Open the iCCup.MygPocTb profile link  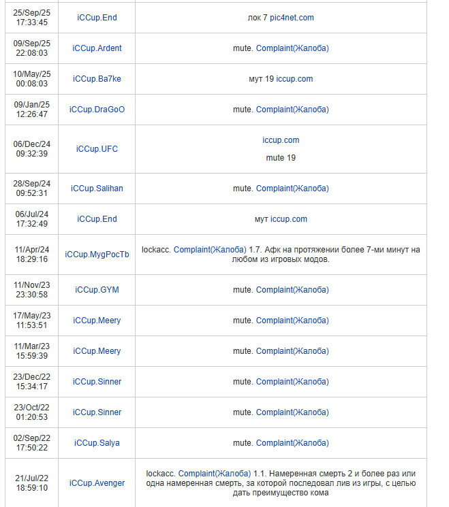(x=97, y=255)
